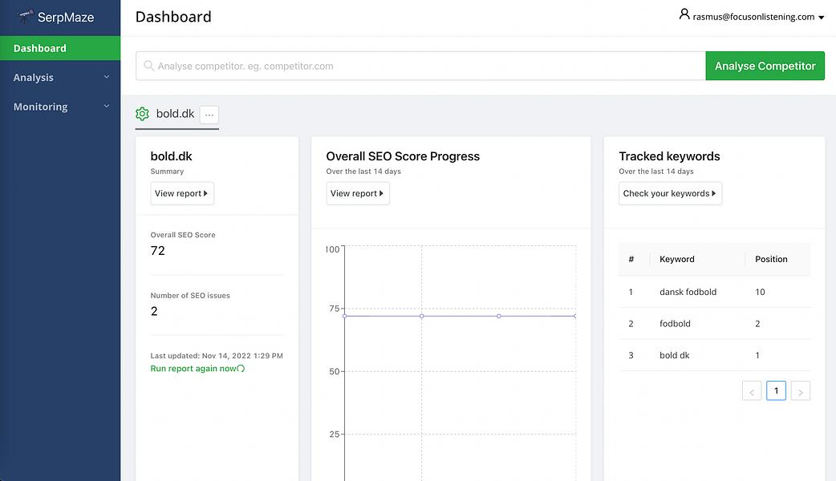
Task: Open View report under bold.dk Summary
Action: click(182, 193)
